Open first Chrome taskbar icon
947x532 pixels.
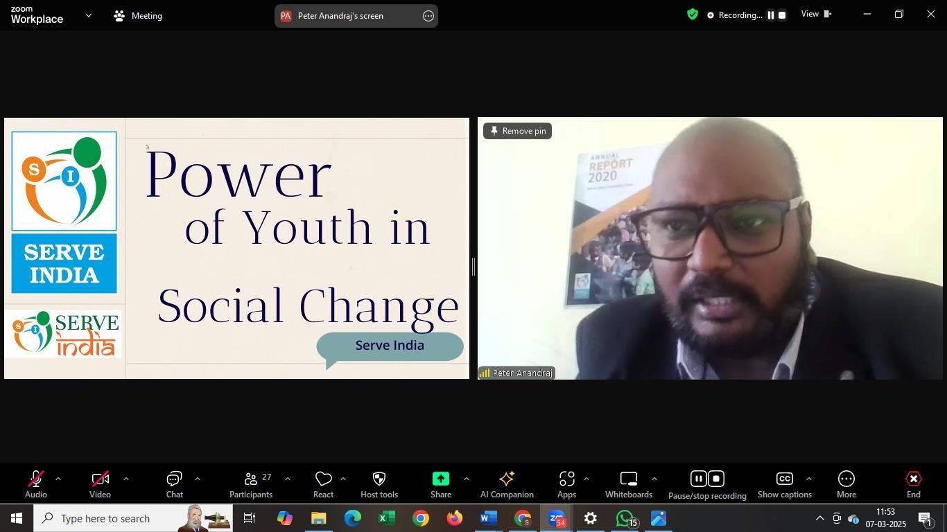421,518
